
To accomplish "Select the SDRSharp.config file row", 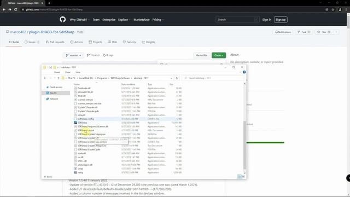I will point(127,119).
